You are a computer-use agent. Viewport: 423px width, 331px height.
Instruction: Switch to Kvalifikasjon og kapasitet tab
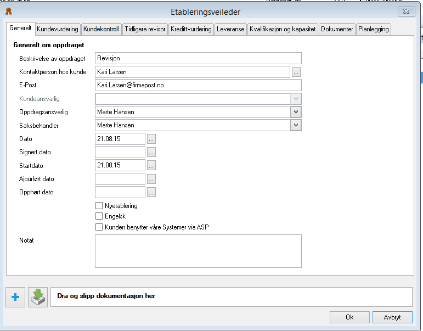point(283,29)
